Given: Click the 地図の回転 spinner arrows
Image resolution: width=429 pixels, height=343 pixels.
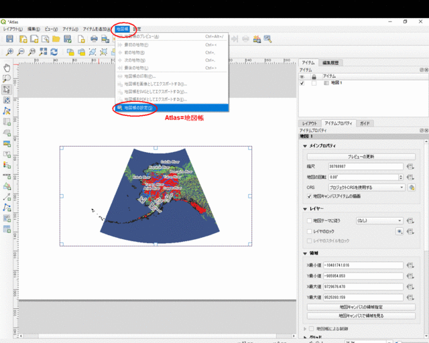Looking at the screenshot, I should tap(401, 178).
